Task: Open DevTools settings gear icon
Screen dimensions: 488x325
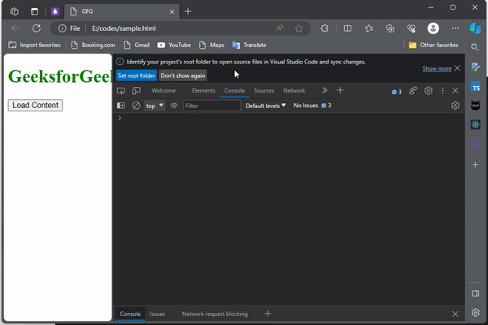Action: point(428,91)
